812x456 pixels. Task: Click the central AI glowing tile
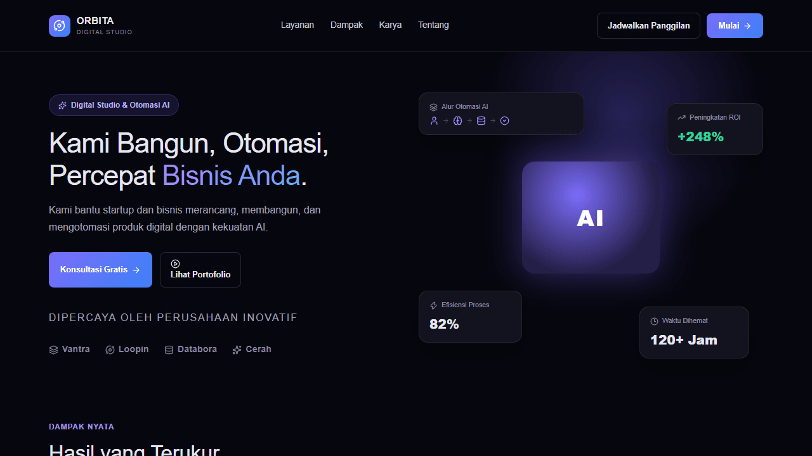[x=591, y=218]
